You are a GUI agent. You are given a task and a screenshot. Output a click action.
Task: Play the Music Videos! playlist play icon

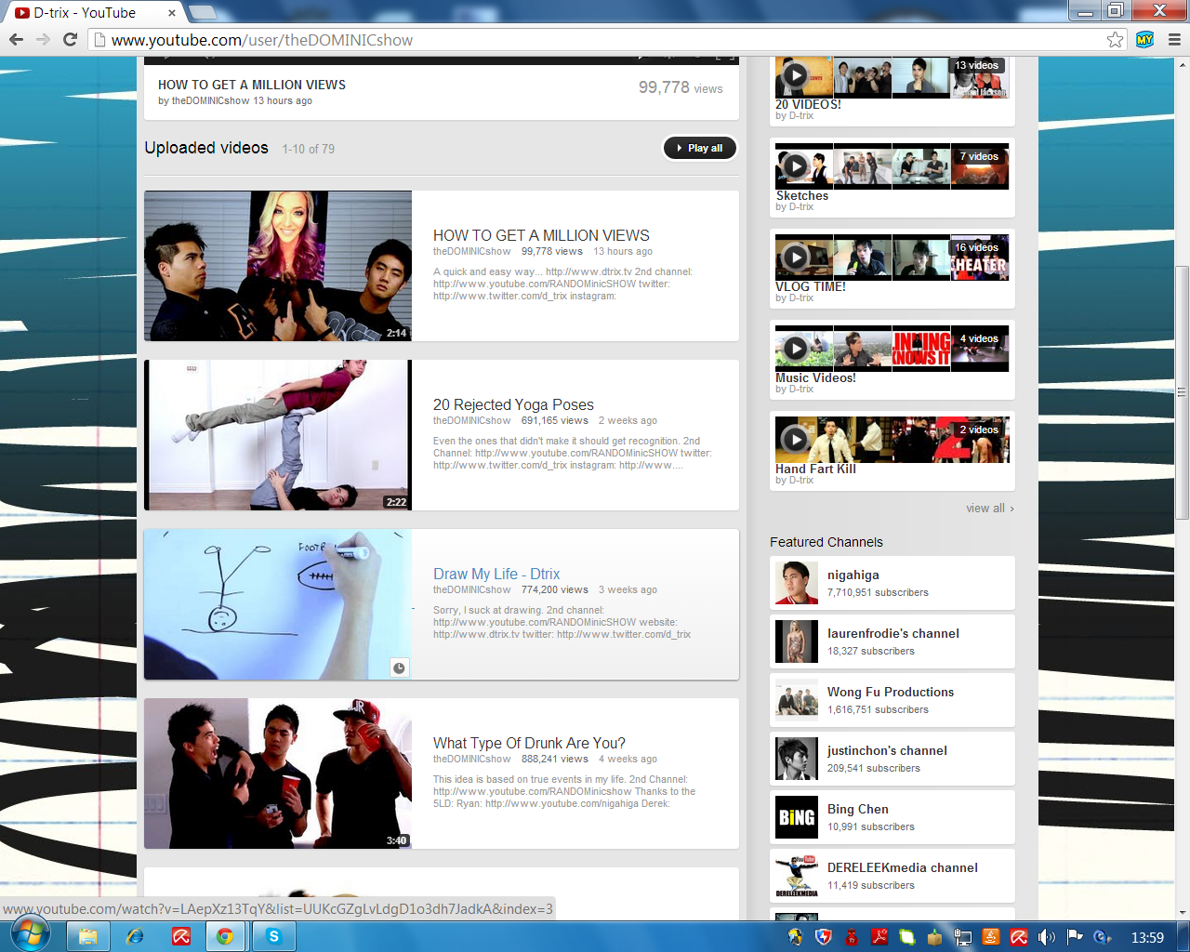coord(795,348)
